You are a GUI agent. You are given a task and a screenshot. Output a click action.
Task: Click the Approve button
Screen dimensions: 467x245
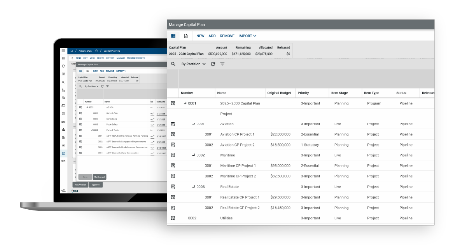click(x=96, y=184)
